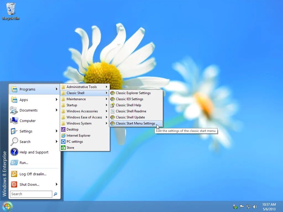The height and width of the screenshot is (212, 283).
Task: Open the Windows System menu
Action: [79, 123]
